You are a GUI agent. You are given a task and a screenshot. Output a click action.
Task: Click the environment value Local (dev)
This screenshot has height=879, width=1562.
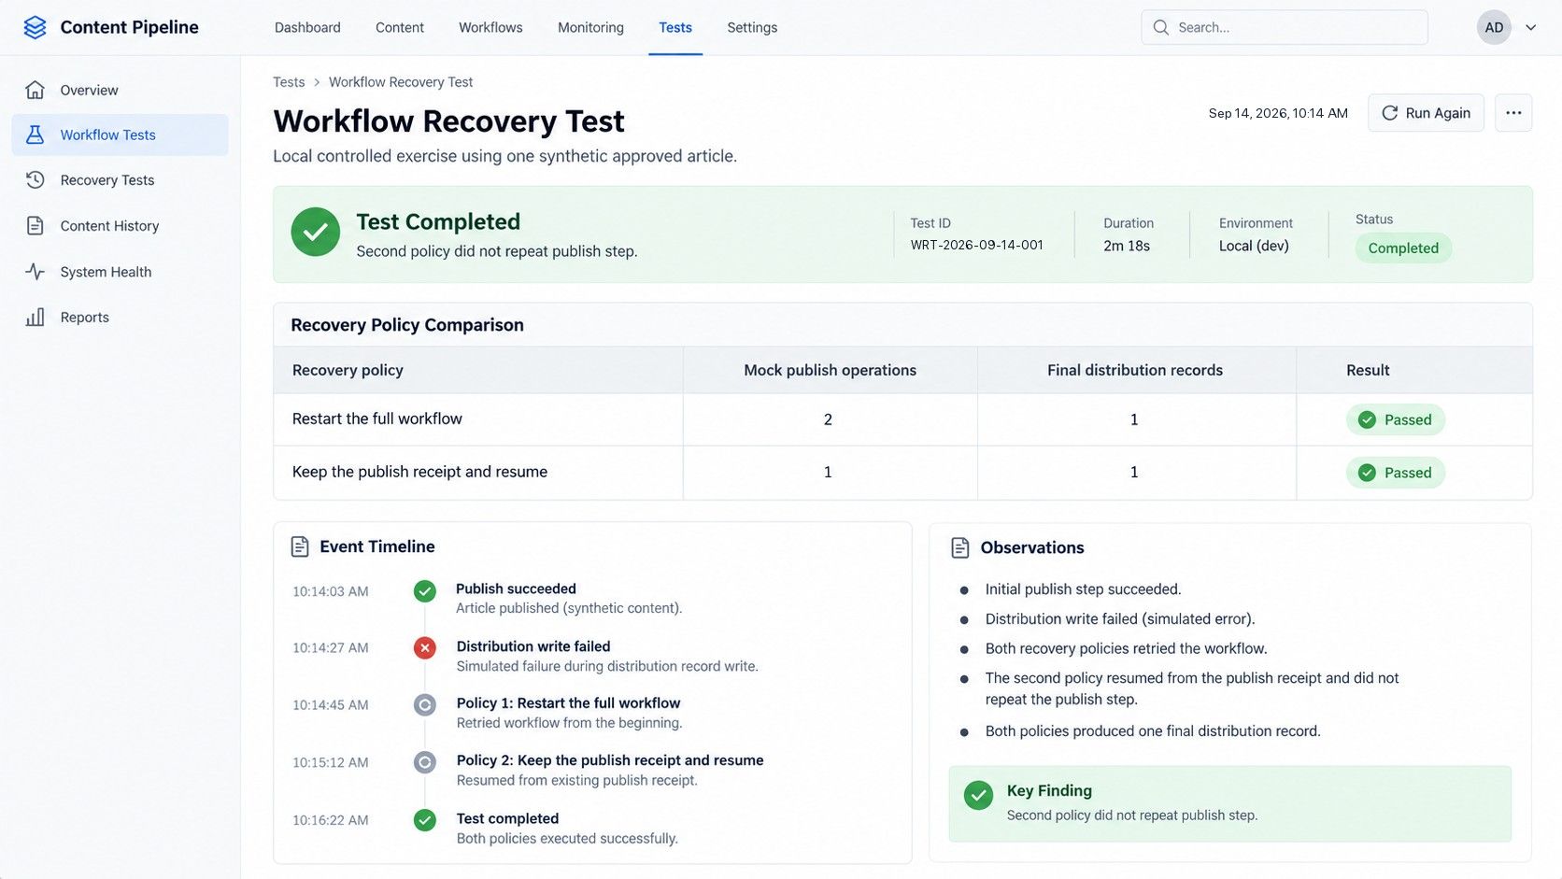[1254, 246]
